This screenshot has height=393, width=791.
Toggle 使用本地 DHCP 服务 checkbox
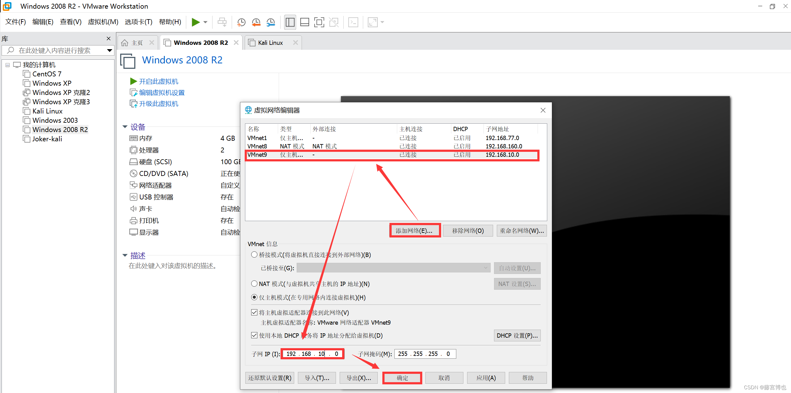click(254, 335)
